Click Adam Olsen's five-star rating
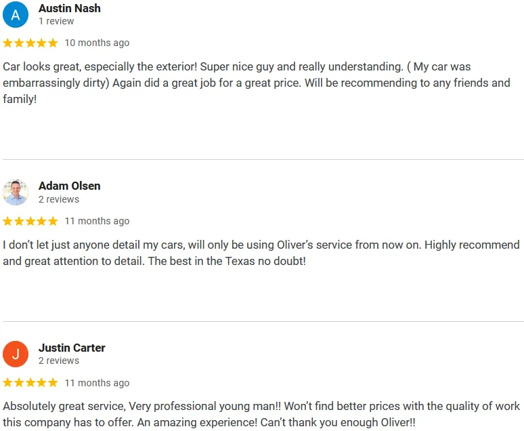This screenshot has height=431, width=524. pos(30,221)
